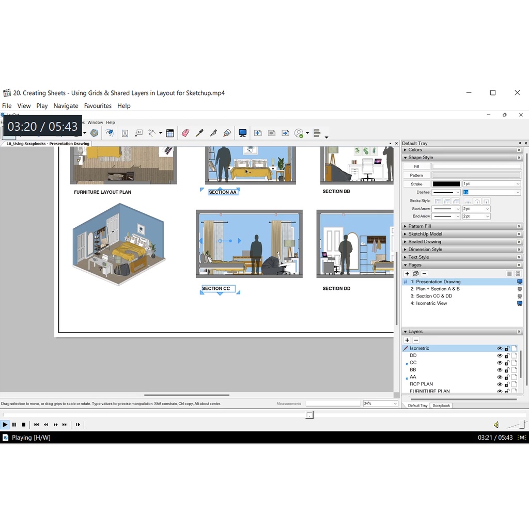
Task: Click the Table tool icon
Action: pos(170,133)
